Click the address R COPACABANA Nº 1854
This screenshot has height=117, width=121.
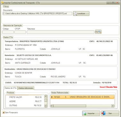tap(26, 45)
